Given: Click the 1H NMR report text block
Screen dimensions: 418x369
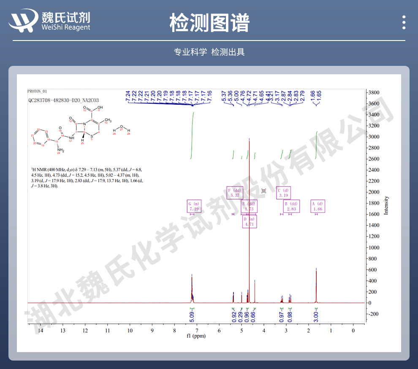Looking at the screenshot, I should (x=84, y=177).
